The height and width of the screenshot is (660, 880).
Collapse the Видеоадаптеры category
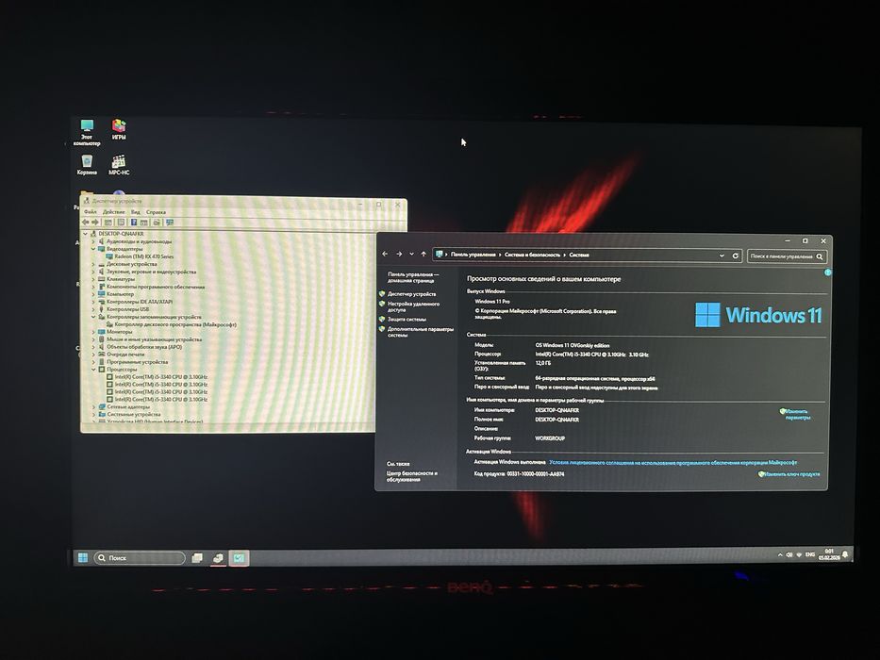pos(93,249)
